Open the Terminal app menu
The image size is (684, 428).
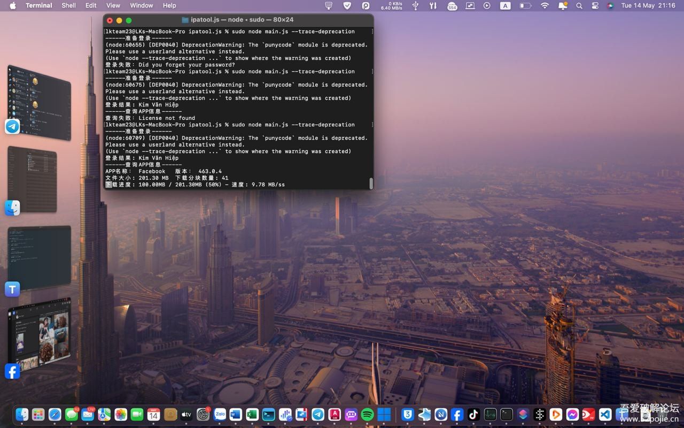[39, 5]
